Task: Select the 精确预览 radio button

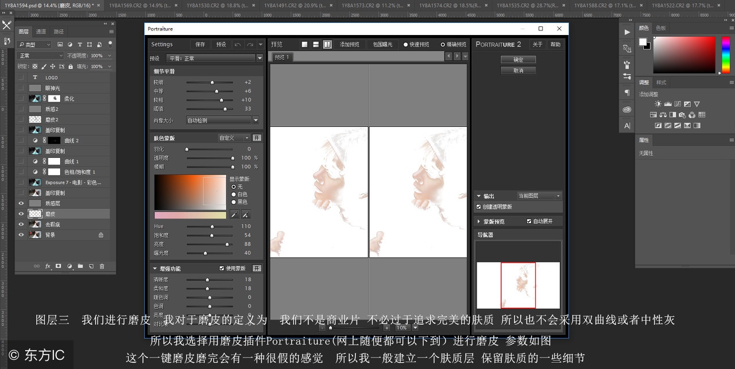Action: (x=443, y=44)
